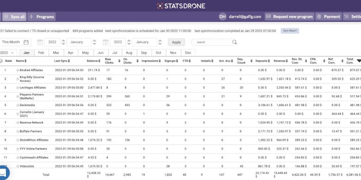
Task: Expand the Revenue Network row
Action: pos(18,123)
